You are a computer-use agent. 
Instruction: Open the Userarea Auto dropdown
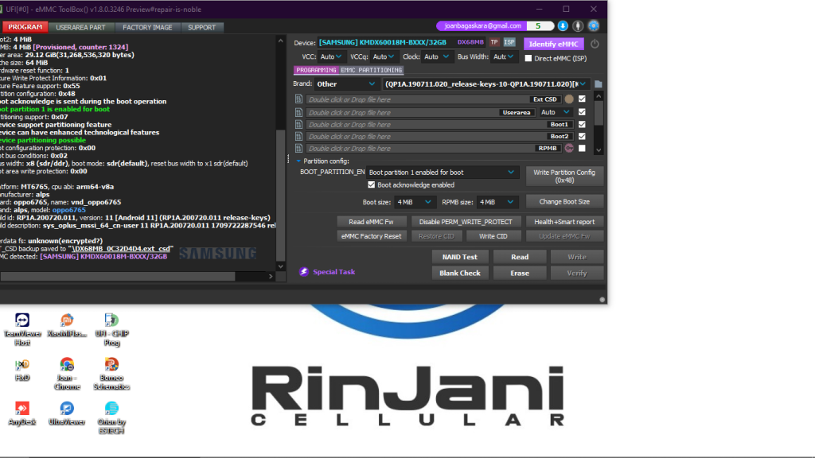click(x=555, y=112)
